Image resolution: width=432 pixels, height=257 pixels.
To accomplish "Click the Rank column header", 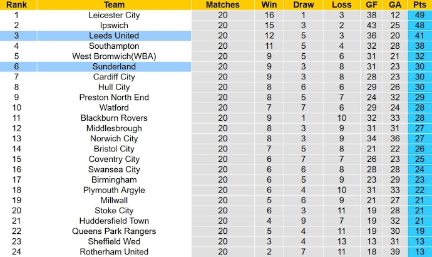I will 16,4.
